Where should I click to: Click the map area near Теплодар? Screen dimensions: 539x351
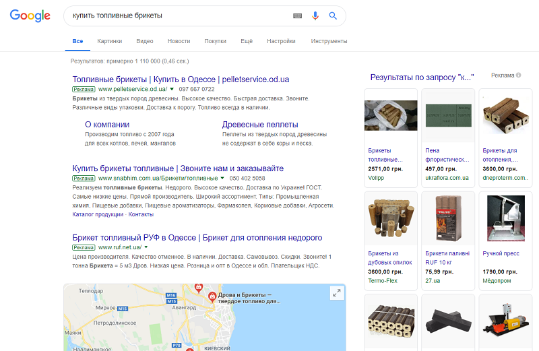[91, 291]
